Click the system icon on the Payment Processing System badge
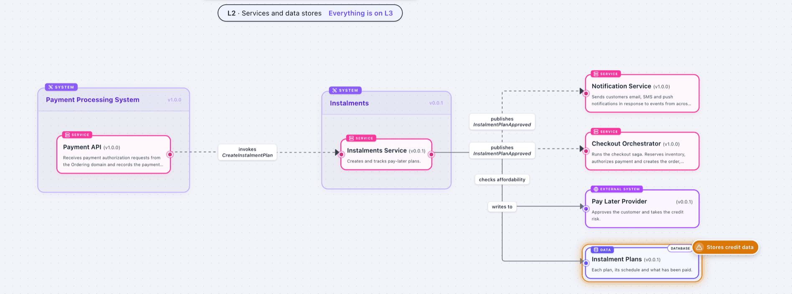Screen dimensions: 792x294 click(x=51, y=87)
